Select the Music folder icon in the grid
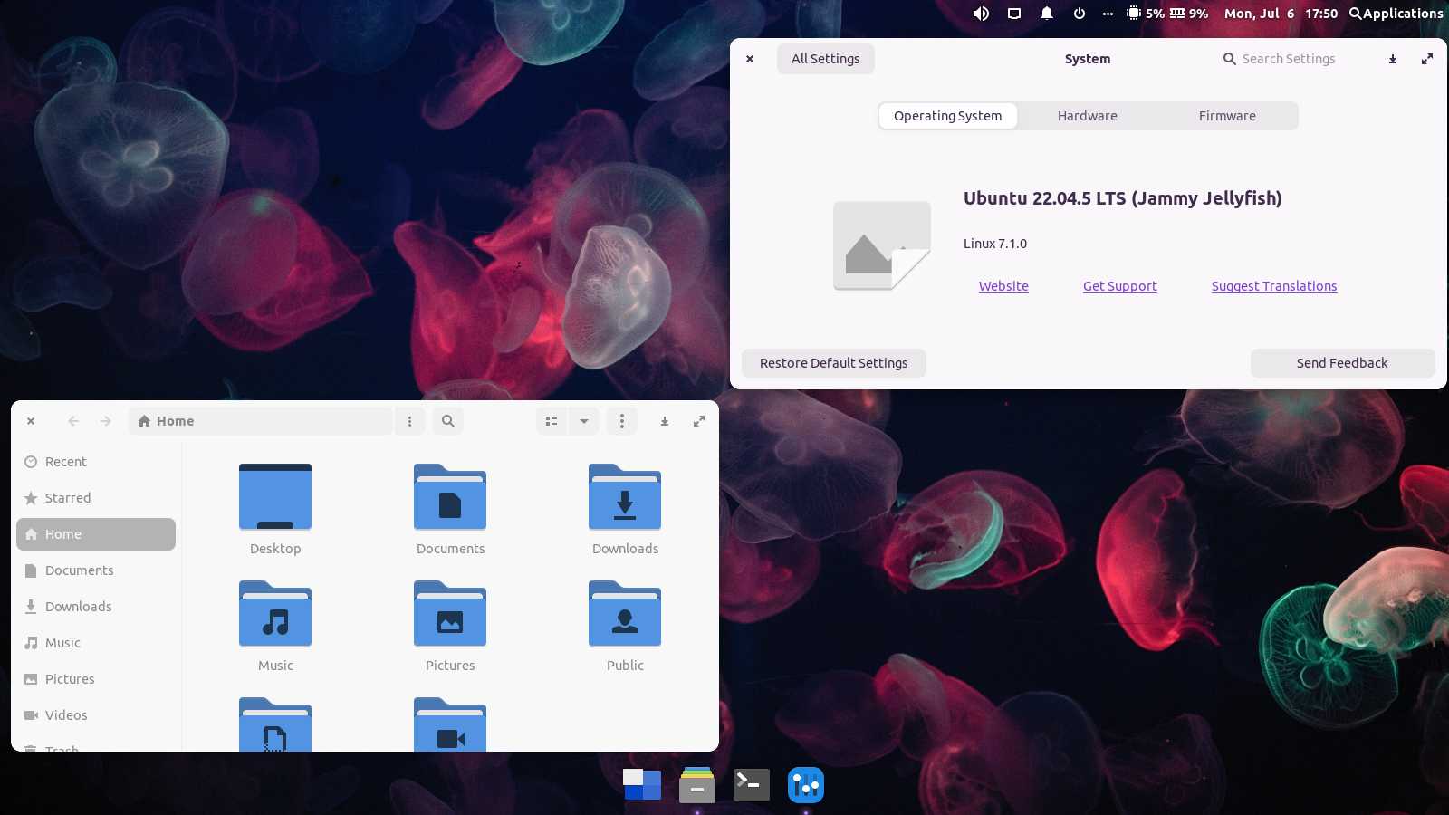1449x815 pixels. point(275,614)
